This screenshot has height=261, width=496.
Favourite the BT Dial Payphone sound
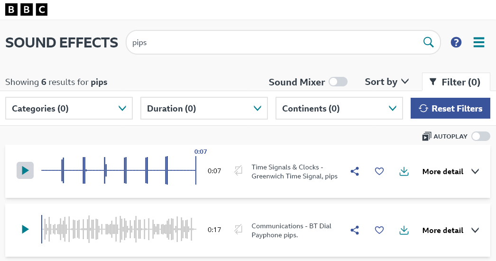click(x=379, y=230)
